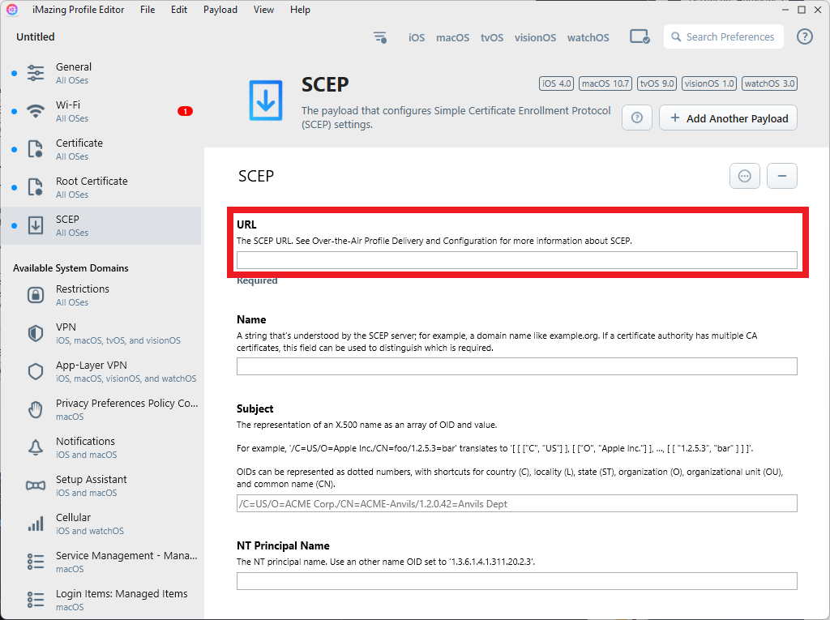Viewport: 830px width, 620px height.
Task: Click the iOS 4.0 version badge
Action: (556, 83)
